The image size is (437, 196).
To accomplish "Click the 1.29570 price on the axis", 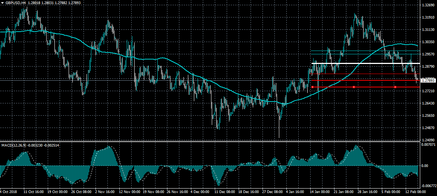I will coord(428,54).
